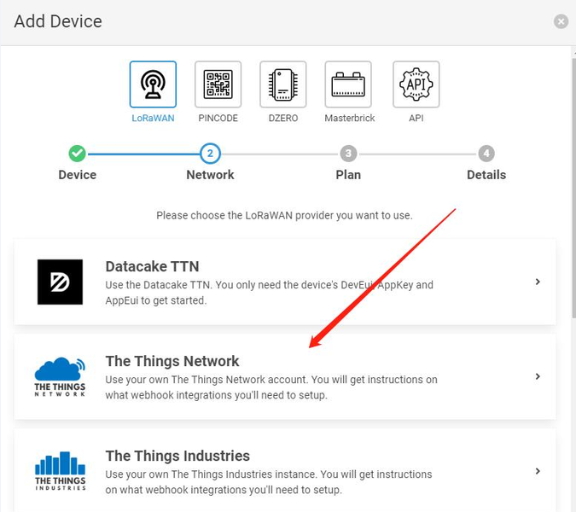
Task: Click 'Please choose the LoRaWAN provider' text
Action: point(284,215)
